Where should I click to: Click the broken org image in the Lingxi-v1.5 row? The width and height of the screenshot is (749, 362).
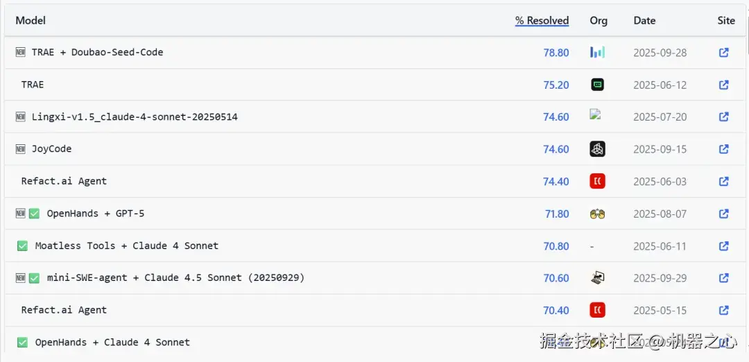coord(595,114)
